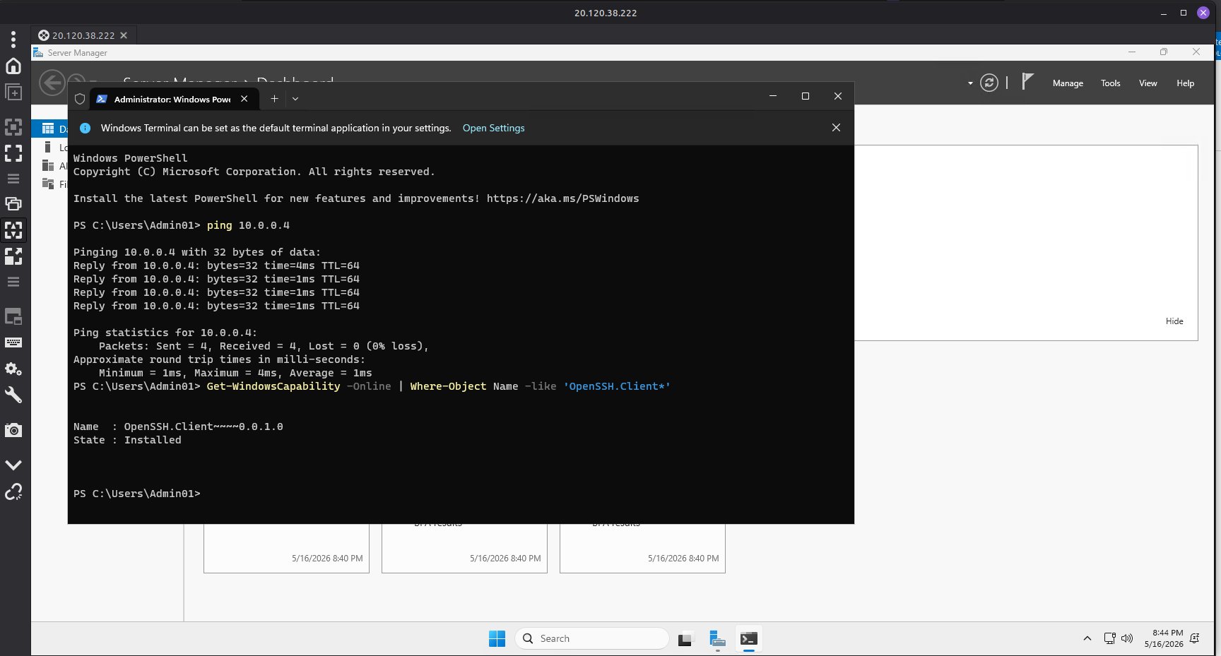Click the volume speaker icon in system tray
Image resolution: width=1221 pixels, height=656 pixels.
tap(1127, 639)
